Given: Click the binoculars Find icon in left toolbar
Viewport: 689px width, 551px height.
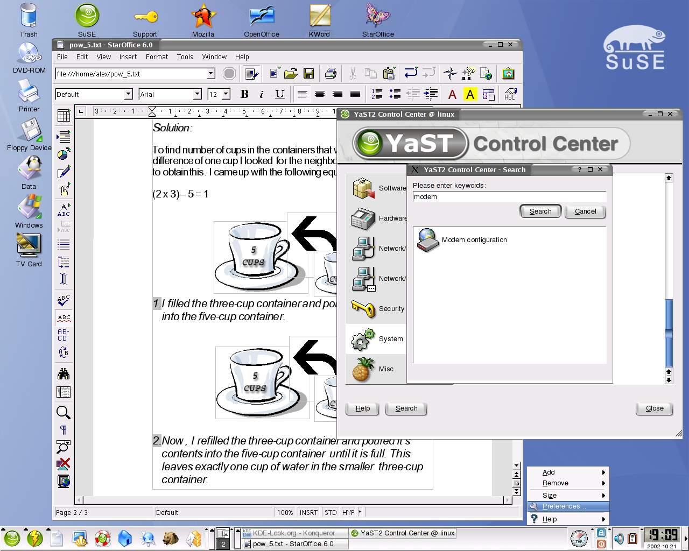Looking at the screenshot, I should [64, 374].
